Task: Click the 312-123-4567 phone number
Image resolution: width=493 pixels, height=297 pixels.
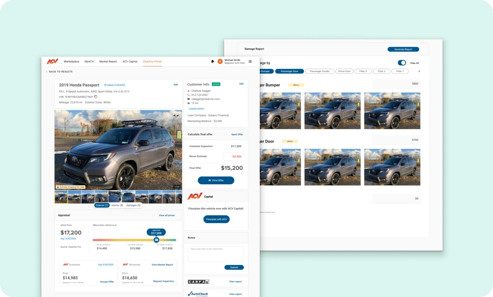Action: click(200, 95)
